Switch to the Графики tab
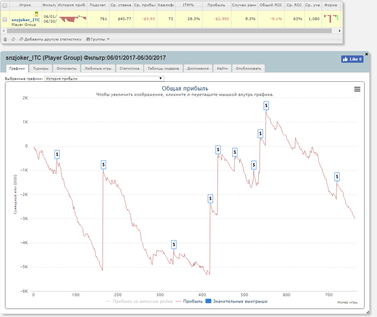377x317 pixels. pyautogui.click(x=17, y=68)
